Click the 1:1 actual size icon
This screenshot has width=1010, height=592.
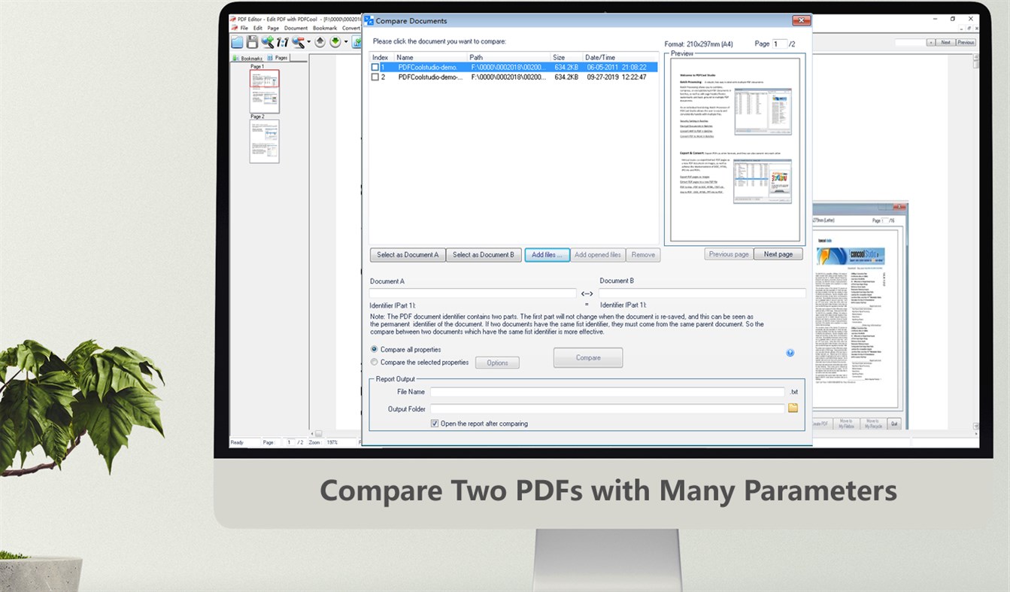pos(282,42)
